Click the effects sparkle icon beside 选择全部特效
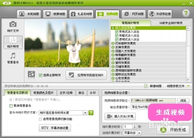Screen dimensions: 194x138 [x=31, y=74]
